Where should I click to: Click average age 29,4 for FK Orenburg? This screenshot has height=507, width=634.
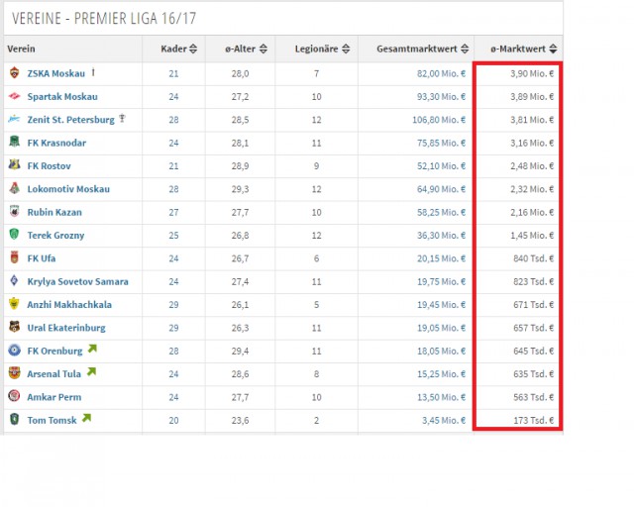coord(240,351)
